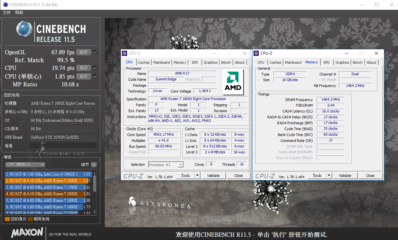Image resolution: width=398 pixels, height=240 pixels.
Task: Select ranking row 5 with score 1.80
Action: (x=48, y=200)
